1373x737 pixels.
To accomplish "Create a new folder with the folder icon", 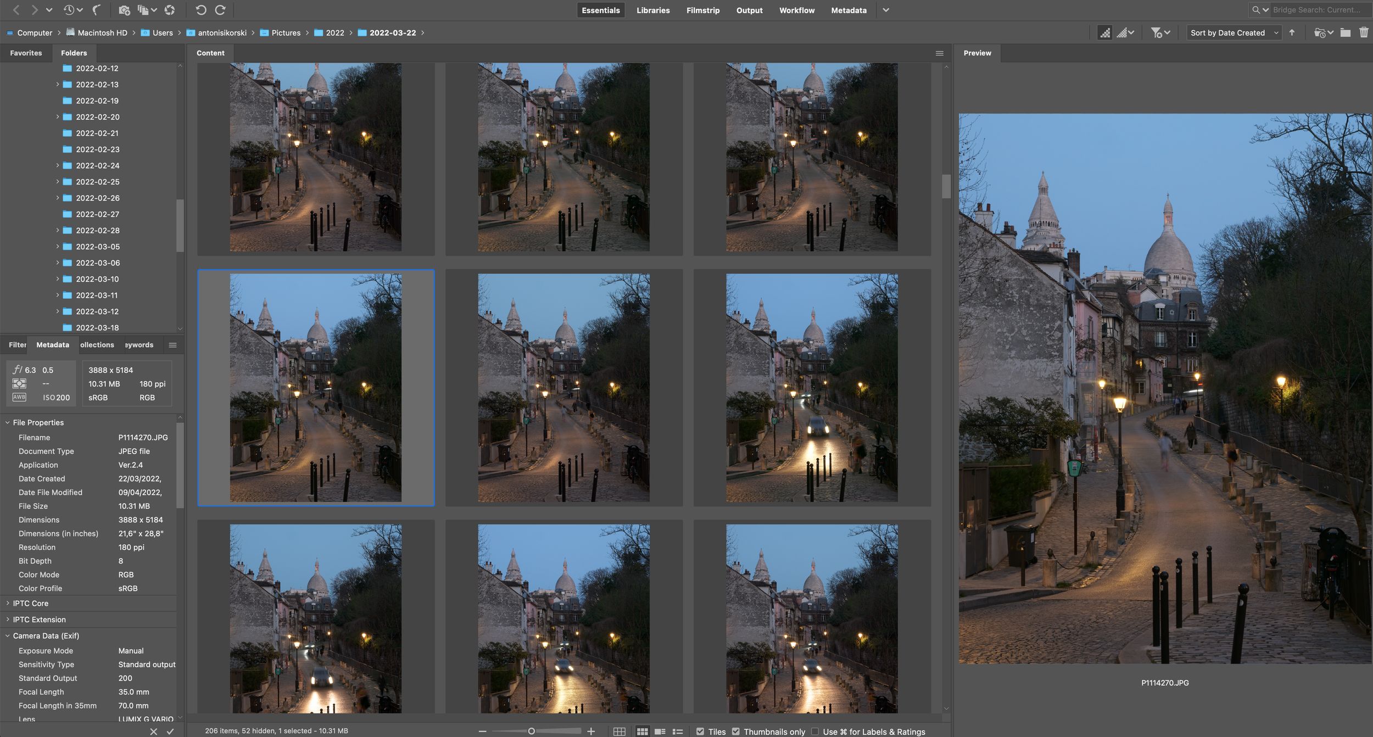I will click(1345, 33).
